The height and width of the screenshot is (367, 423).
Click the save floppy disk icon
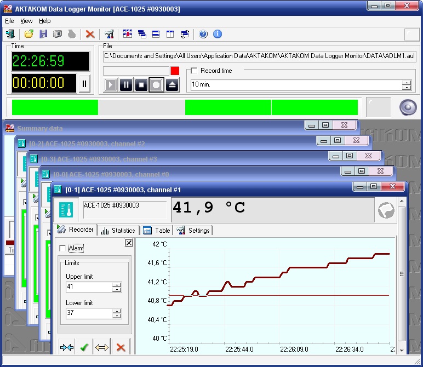(x=43, y=34)
